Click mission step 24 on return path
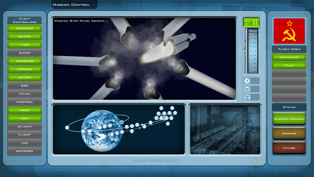314x177 pixels. (x=132, y=131)
